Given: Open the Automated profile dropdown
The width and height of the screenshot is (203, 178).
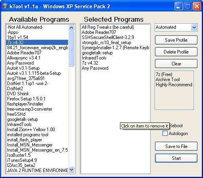Looking at the screenshot, I should click(194, 28).
